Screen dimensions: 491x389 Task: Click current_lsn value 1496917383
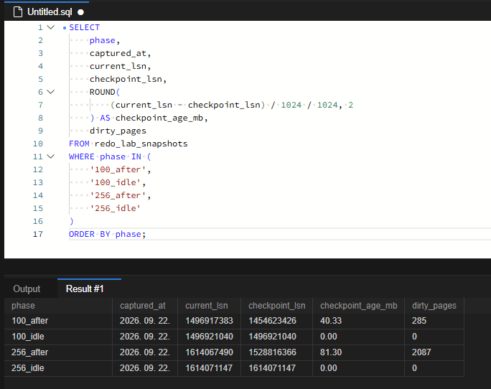point(209,321)
